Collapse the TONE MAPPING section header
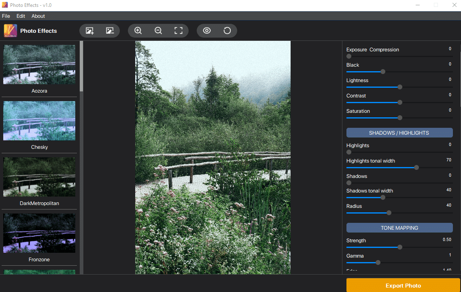461x292 pixels. point(399,228)
